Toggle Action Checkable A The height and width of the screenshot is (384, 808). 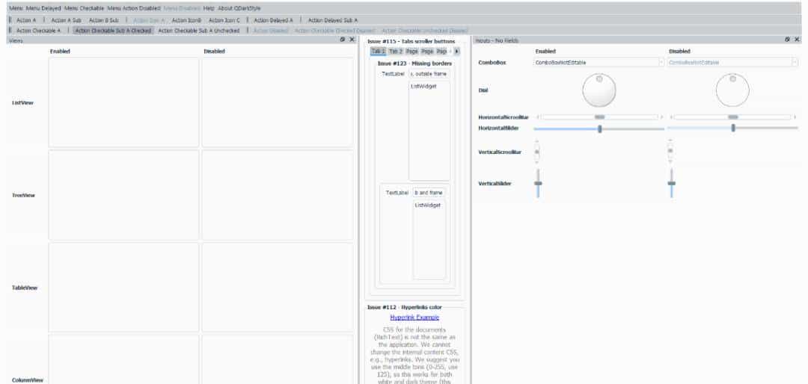[38, 31]
